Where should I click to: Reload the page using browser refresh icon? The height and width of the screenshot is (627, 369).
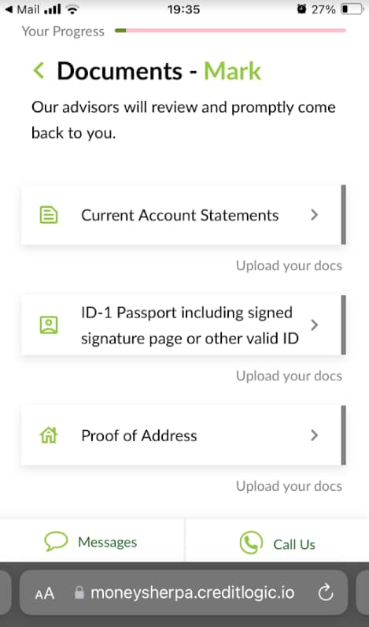(x=326, y=592)
